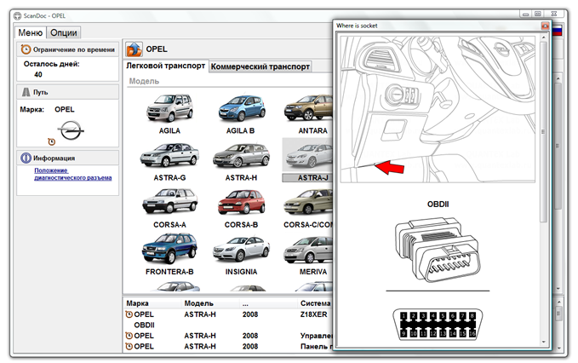Click clock icon in Управле history row

pos(129,336)
